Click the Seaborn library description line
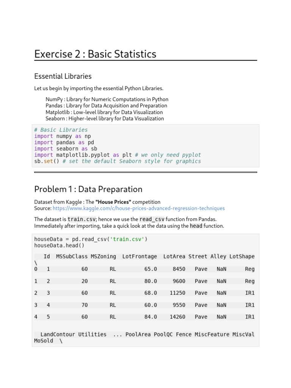 [105, 119]
